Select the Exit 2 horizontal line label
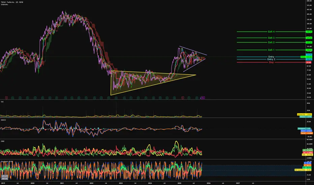The width and height of the screenshot is (314, 185). click(x=271, y=42)
